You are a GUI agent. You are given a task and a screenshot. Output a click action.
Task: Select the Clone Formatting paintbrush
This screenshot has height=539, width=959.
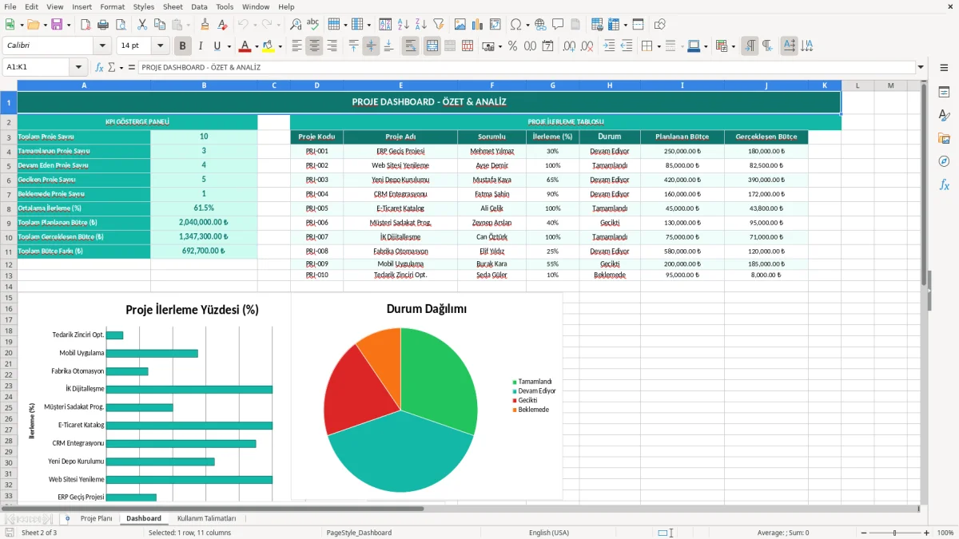pos(205,25)
